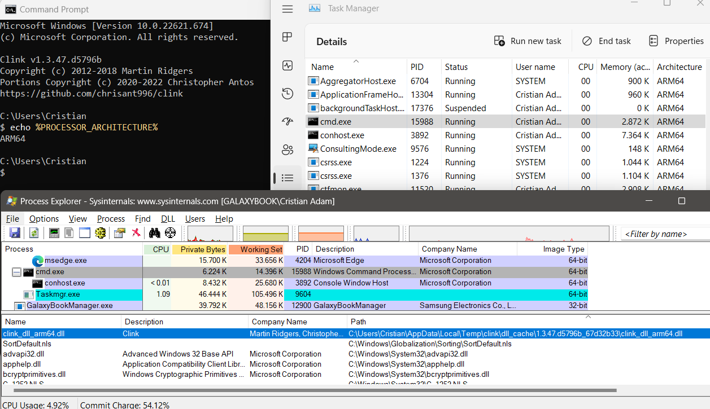This screenshot has width=710, height=409.
Task: Select Details page icon in Task Manager sidebar
Action: point(288,178)
